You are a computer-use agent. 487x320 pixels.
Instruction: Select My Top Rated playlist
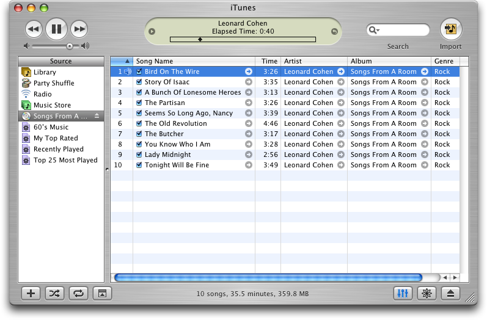(x=61, y=138)
